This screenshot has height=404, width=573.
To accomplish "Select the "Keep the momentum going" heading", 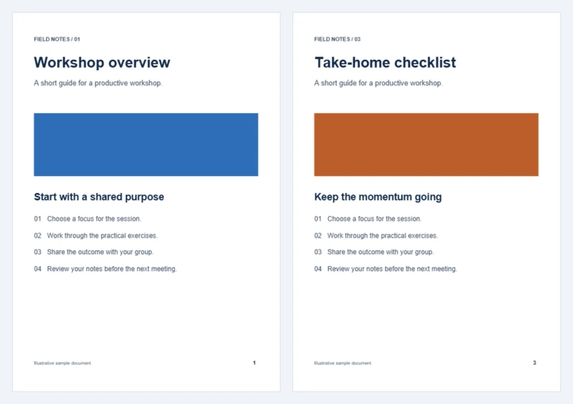I will pos(378,197).
